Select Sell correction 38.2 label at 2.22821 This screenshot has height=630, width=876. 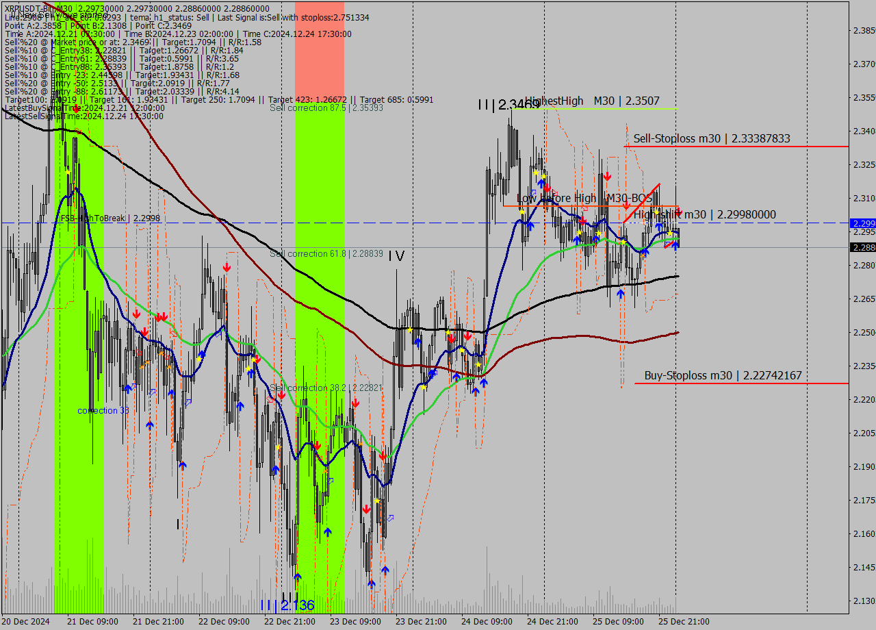(326, 388)
